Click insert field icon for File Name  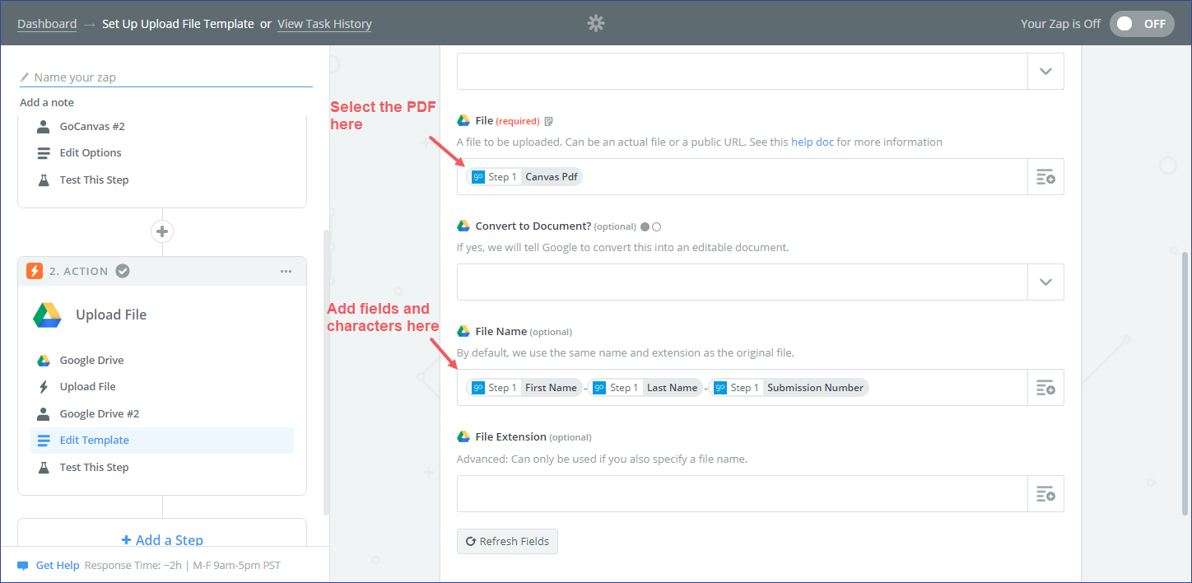pos(1045,388)
